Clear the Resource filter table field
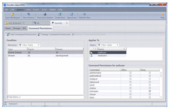Screen dimensions: 169x109 39,45
